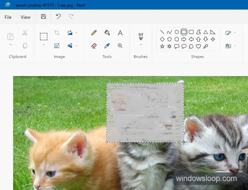Image resolution: width=248 pixels, height=190 pixels.
Task: Undo the last action
Action: click(x=58, y=17)
